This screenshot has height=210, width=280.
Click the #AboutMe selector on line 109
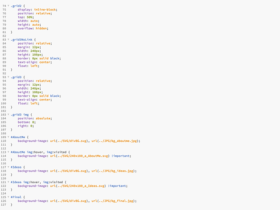point(18,137)
